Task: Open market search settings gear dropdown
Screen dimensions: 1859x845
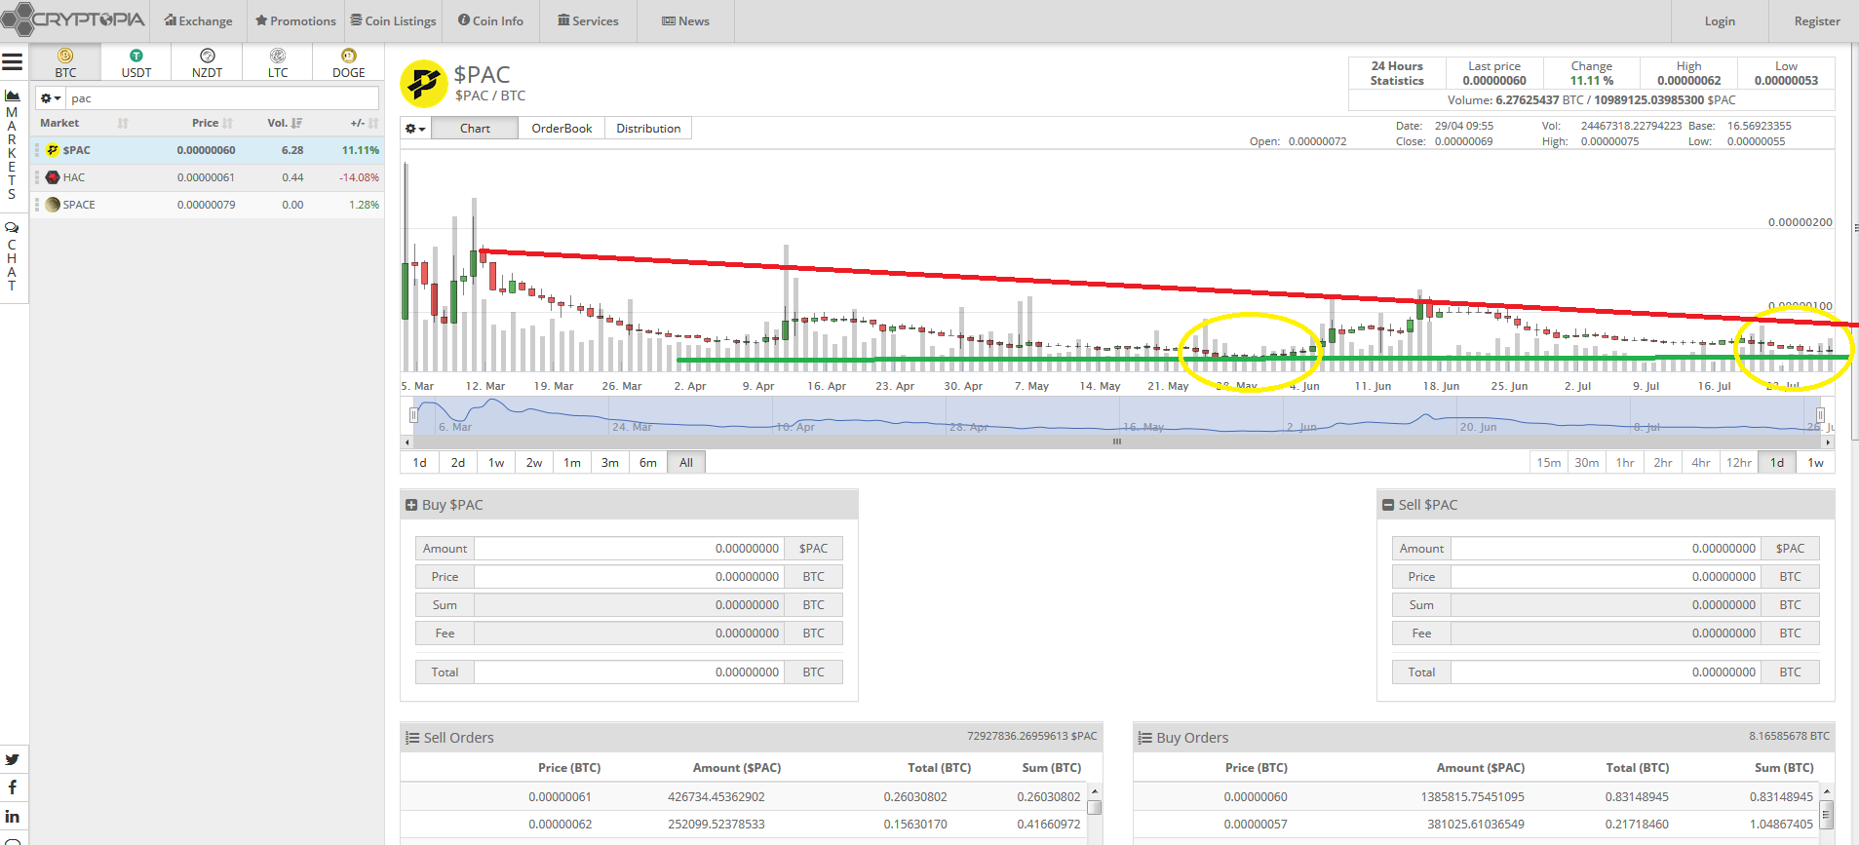Action: pos(51,98)
